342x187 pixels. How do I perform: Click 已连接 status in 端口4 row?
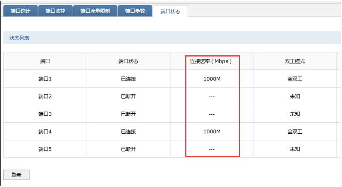point(129,131)
